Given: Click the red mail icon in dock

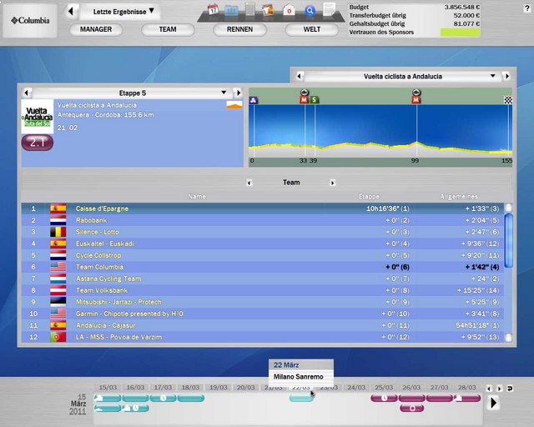Looking at the screenshot, I should (x=290, y=11).
